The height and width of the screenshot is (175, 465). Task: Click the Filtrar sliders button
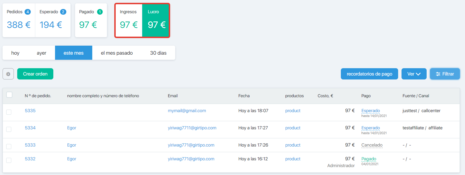(x=445, y=74)
